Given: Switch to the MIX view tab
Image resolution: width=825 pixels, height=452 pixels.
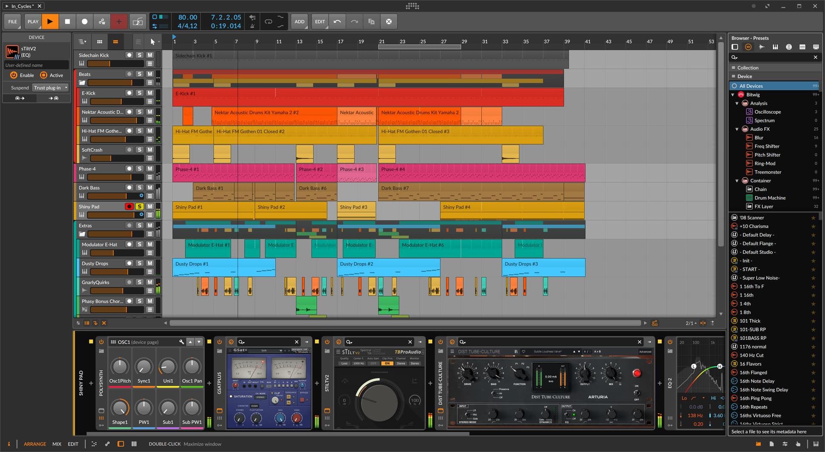Looking at the screenshot, I should [x=57, y=444].
